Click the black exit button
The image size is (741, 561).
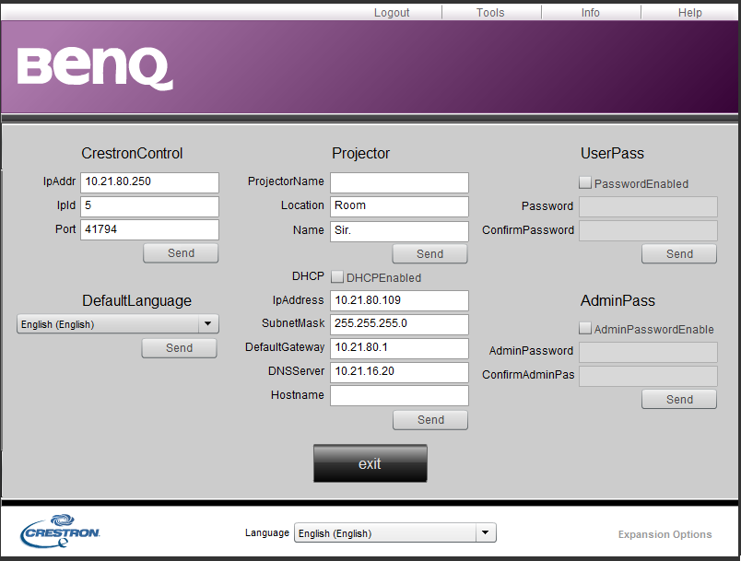click(370, 463)
